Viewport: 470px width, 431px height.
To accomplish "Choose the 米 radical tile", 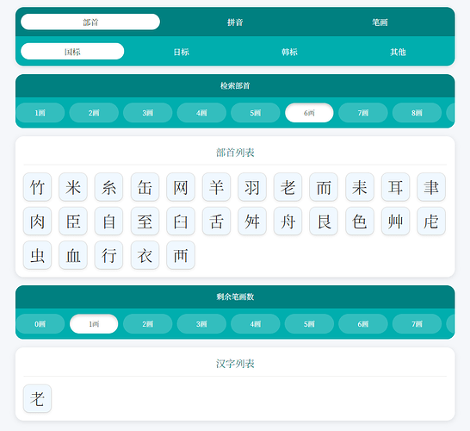I will click(x=73, y=187).
